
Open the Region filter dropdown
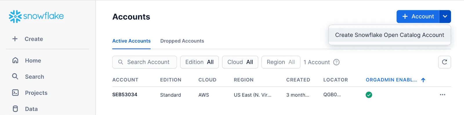pyautogui.click(x=281, y=62)
